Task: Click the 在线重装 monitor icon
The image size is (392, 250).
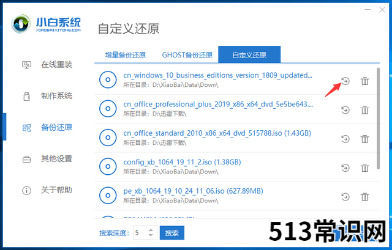Action: coord(26,65)
